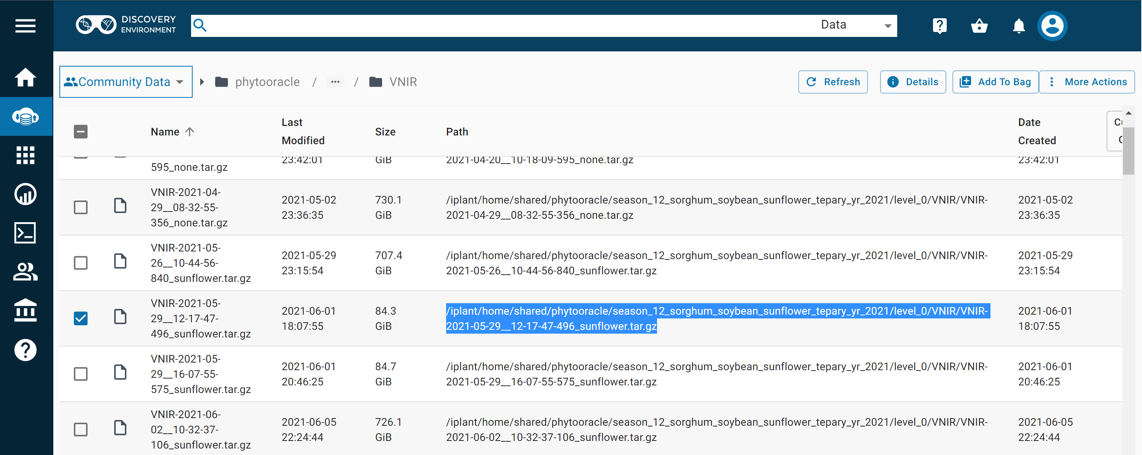This screenshot has width=1142, height=455.
Task: Uncheck the VNIR-2021-05-29__12-17-47 row checkbox
Action: point(81,318)
